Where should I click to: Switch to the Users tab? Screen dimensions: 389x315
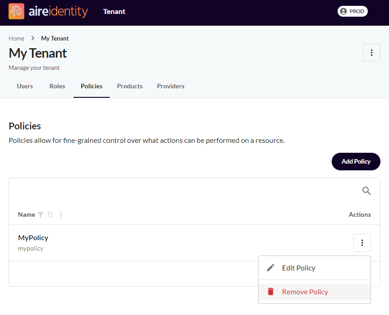pos(25,86)
